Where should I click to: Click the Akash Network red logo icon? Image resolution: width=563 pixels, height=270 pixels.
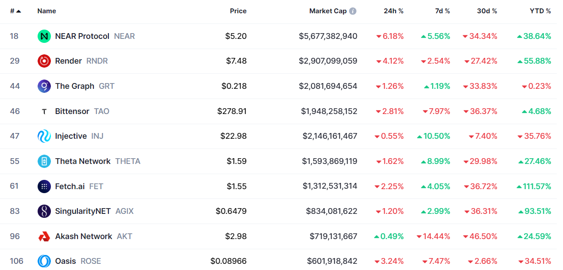(44, 236)
